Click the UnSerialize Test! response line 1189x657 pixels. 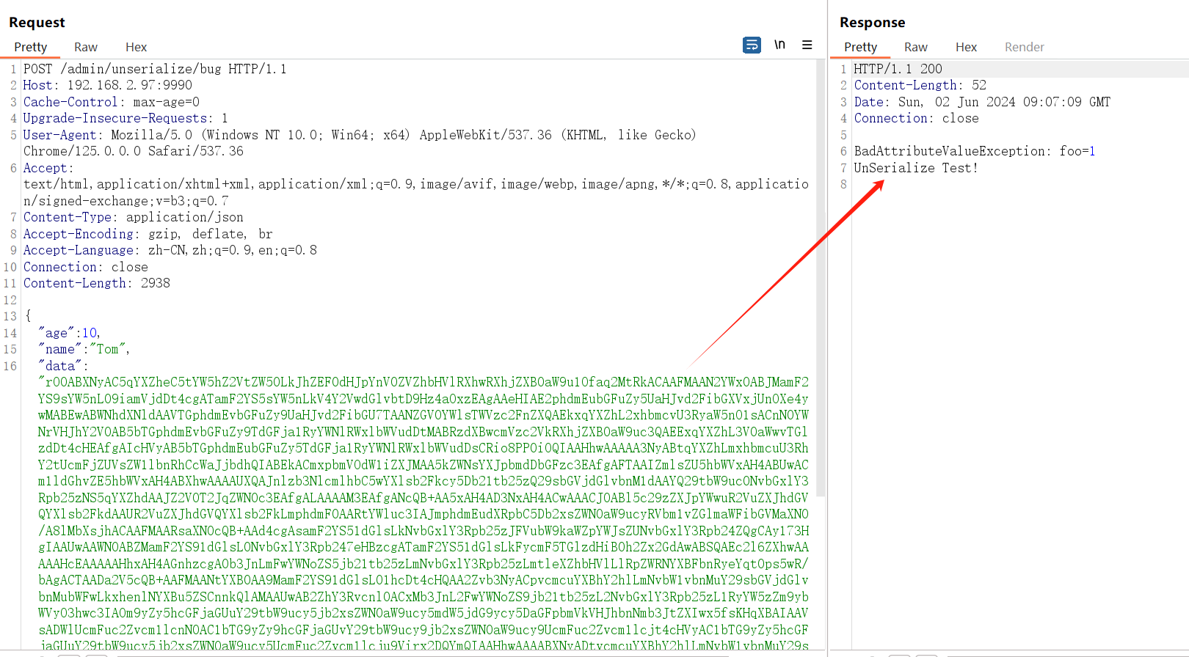(x=916, y=168)
